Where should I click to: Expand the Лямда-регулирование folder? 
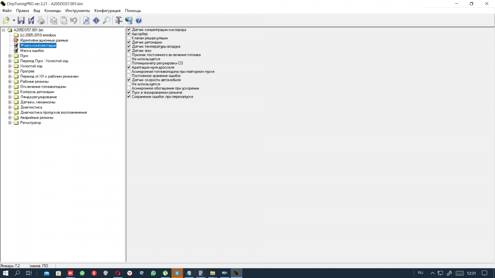coord(10,97)
